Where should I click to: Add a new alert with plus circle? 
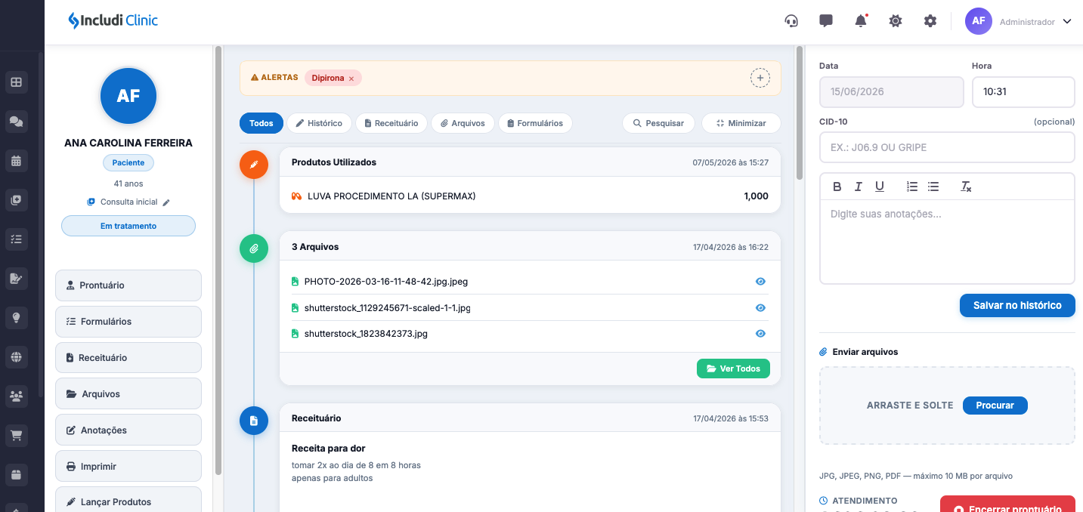pos(760,78)
